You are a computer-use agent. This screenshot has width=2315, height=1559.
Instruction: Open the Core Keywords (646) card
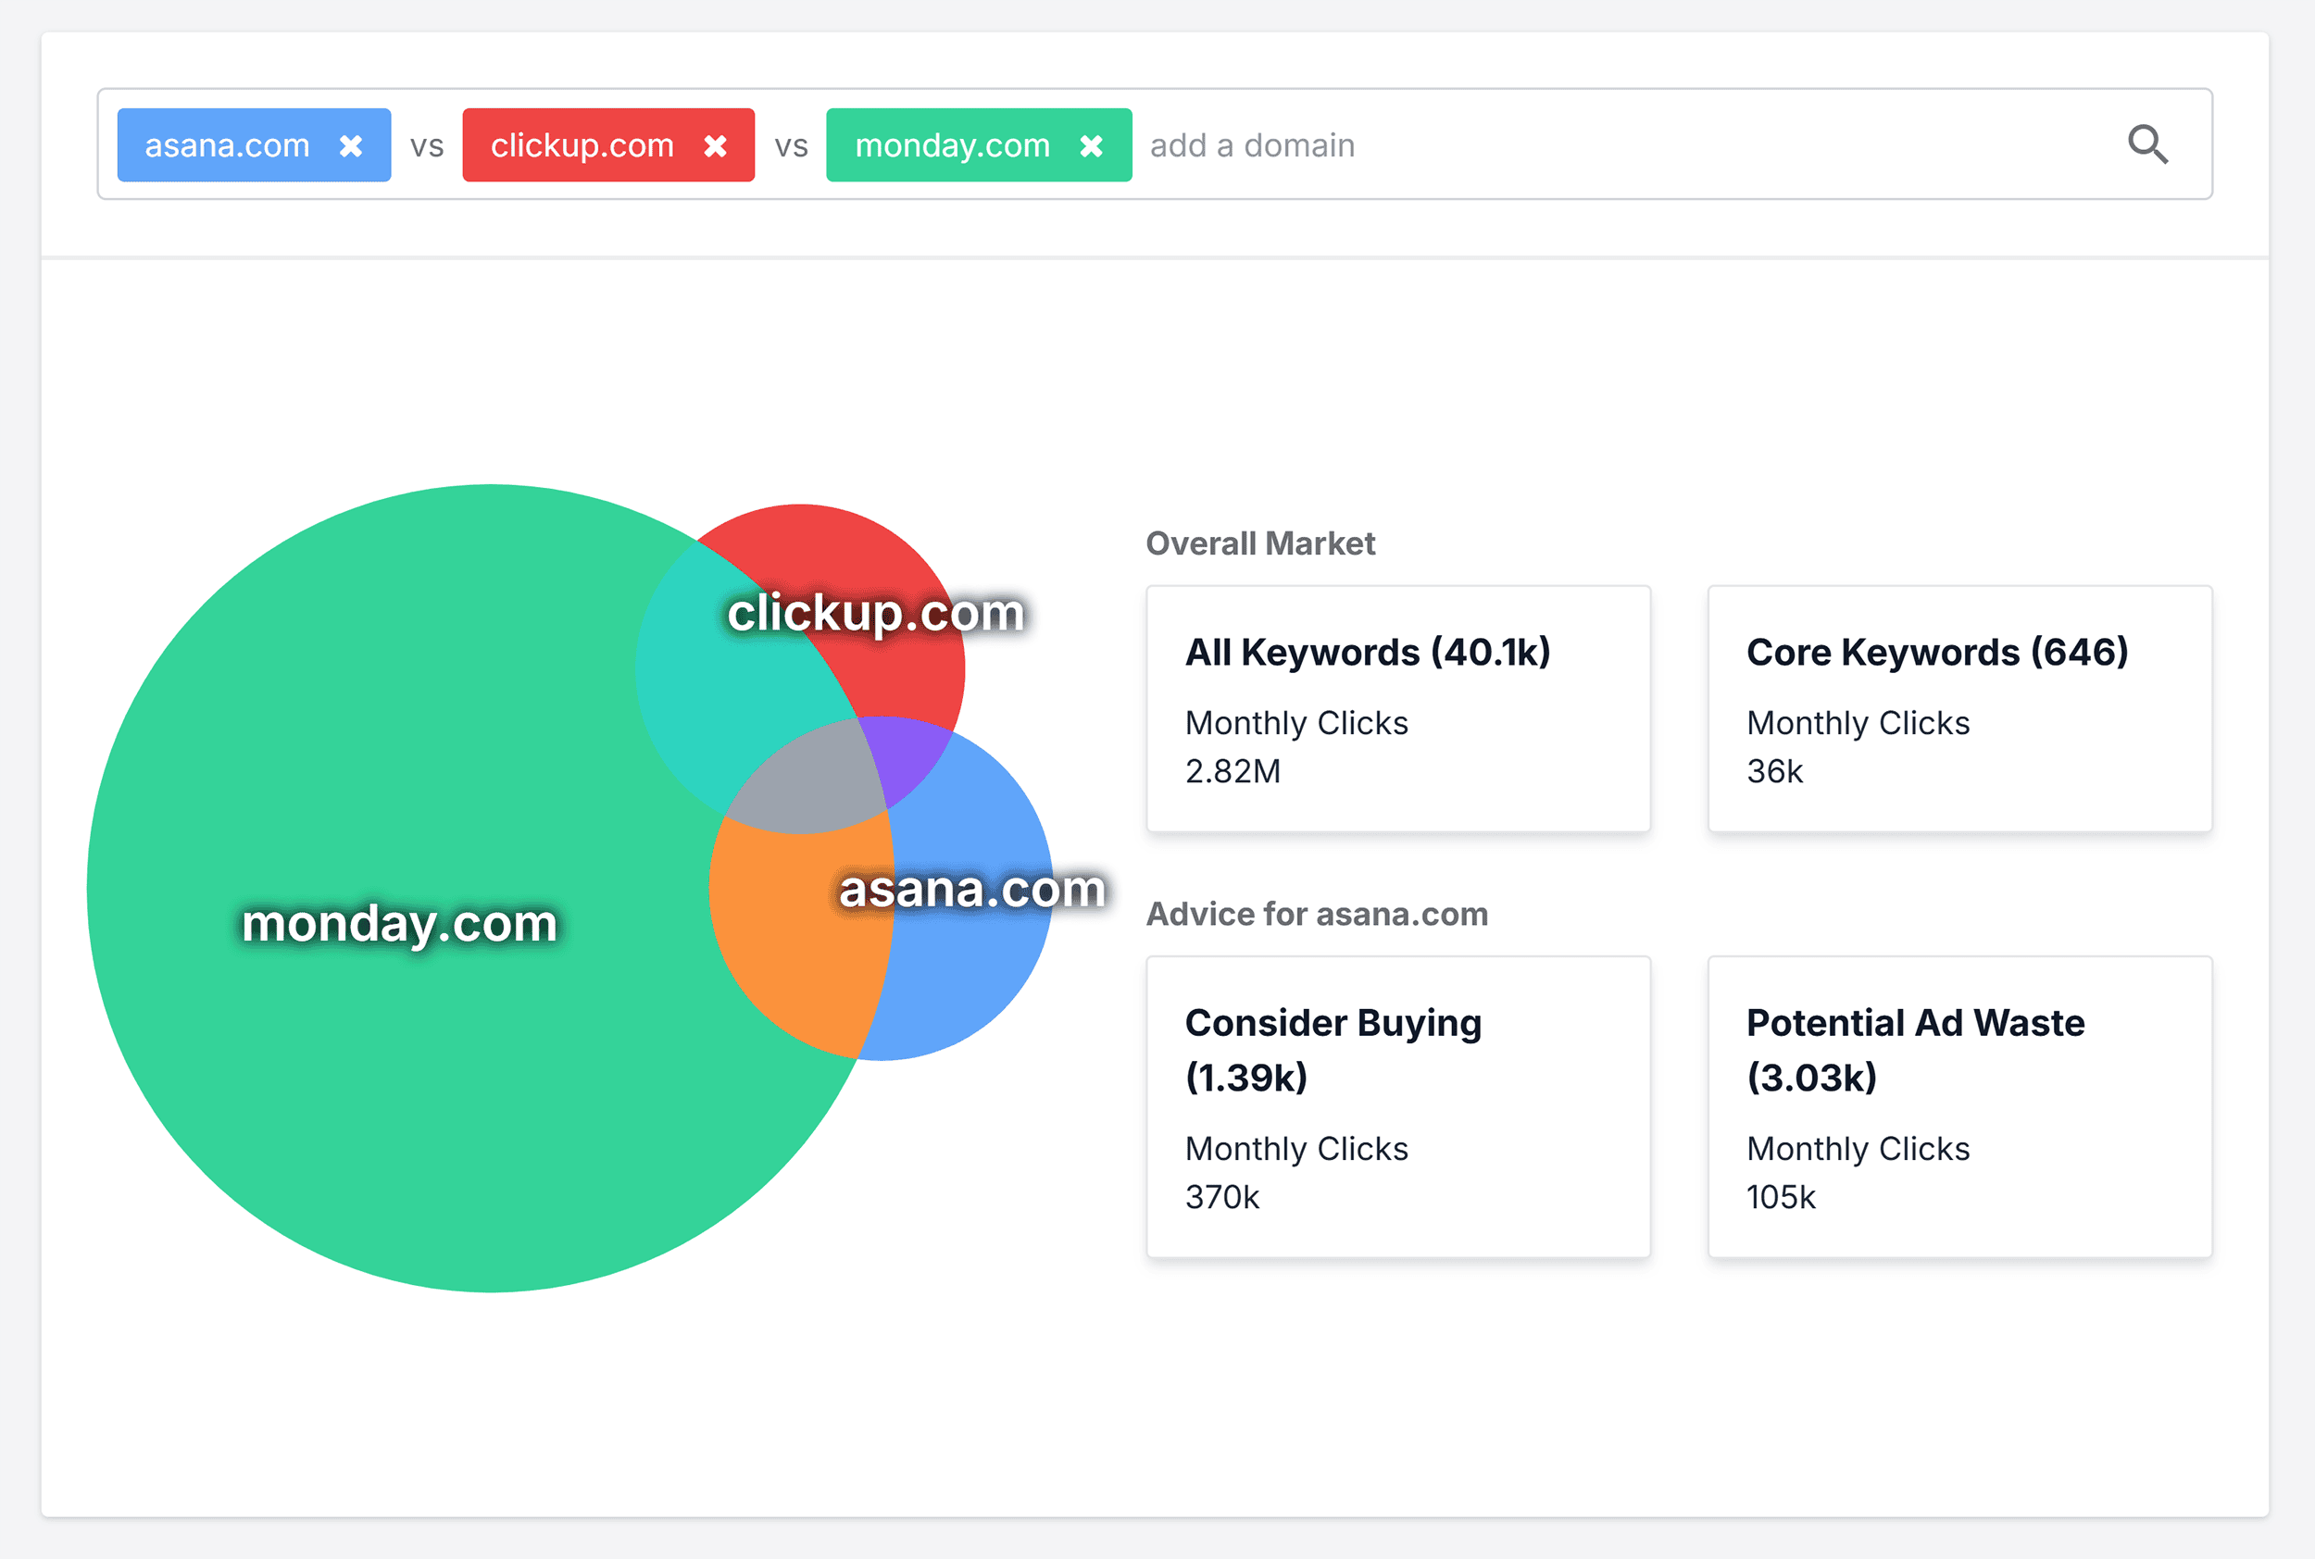[1958, 708]
